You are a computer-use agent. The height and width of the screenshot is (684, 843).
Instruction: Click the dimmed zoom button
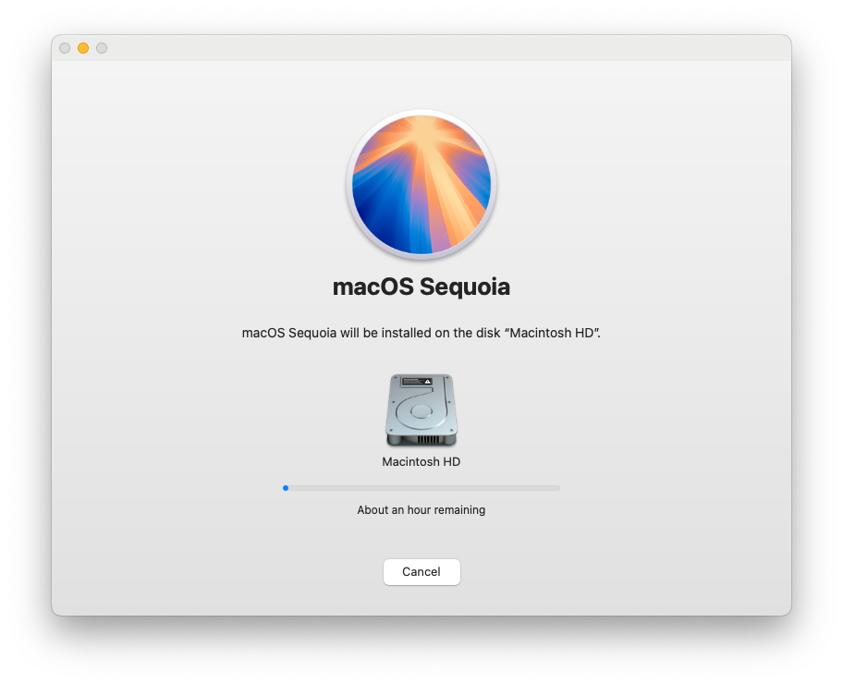tap(102, 48)
